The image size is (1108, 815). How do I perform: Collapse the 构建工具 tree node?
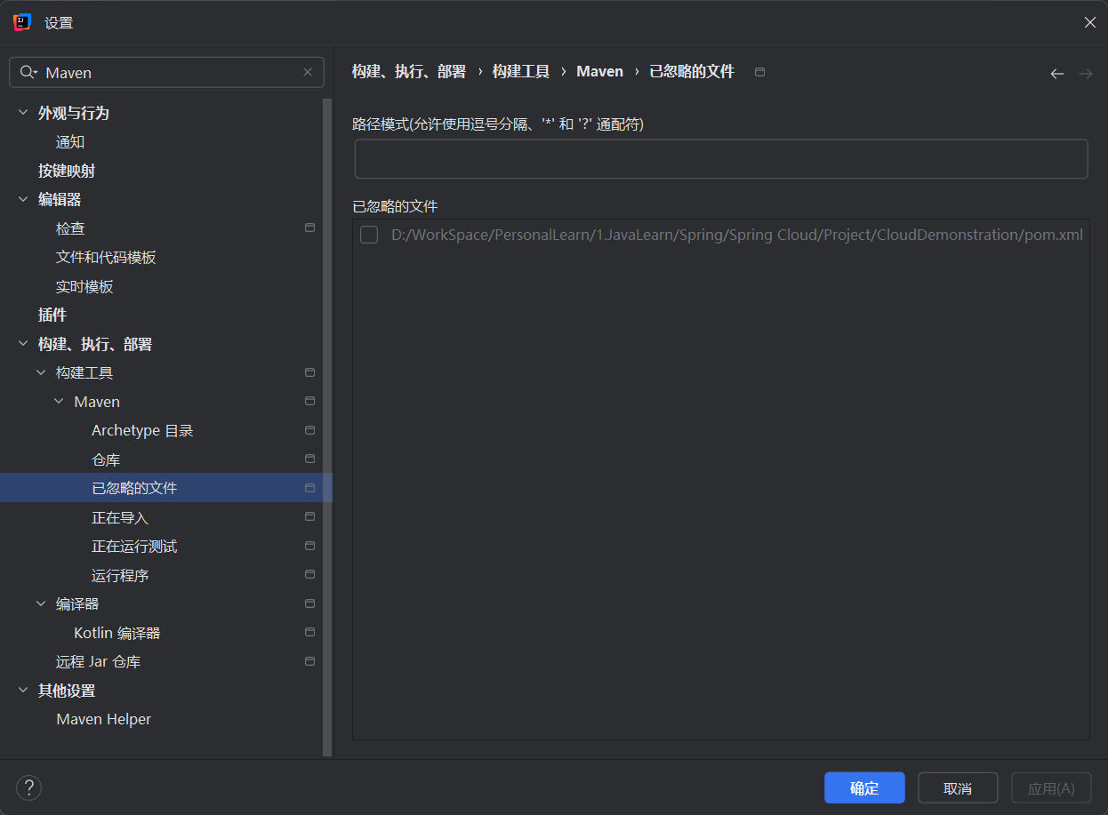pyautogui.click(x=41, y=372)
